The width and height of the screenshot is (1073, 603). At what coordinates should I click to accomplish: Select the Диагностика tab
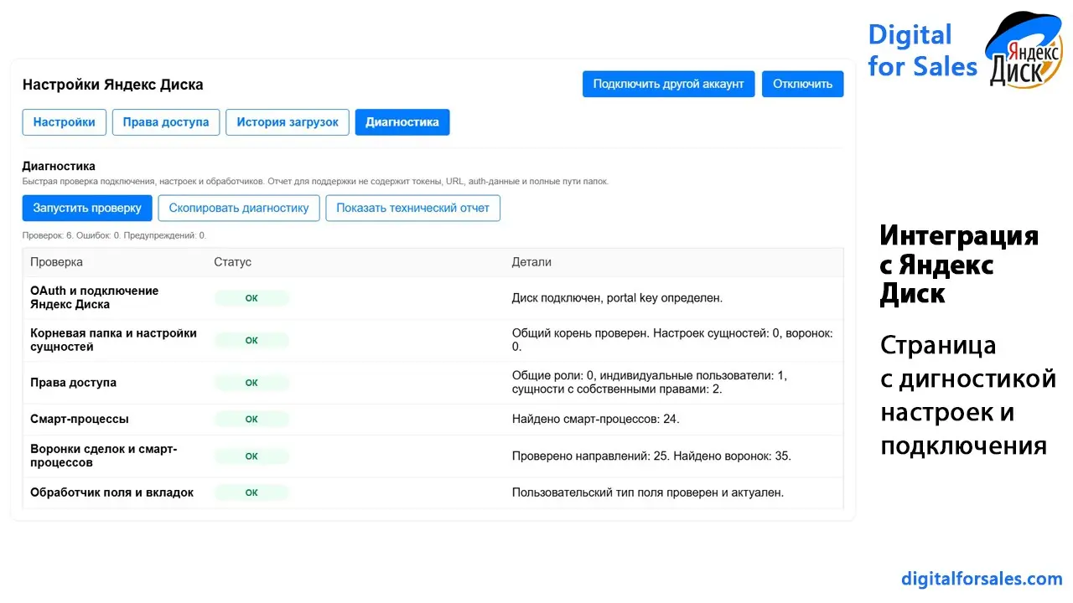coord(402,122)
